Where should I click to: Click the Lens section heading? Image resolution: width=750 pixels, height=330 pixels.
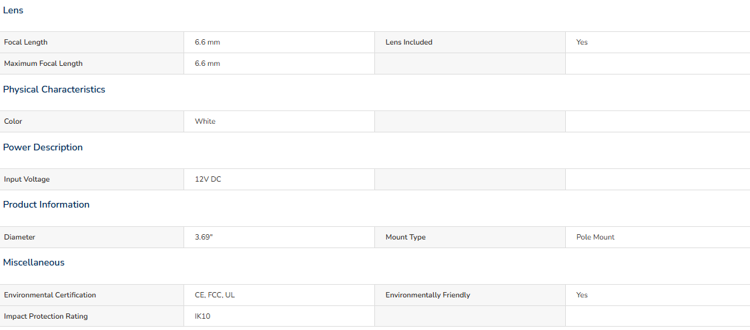click(x=13, y=11)
